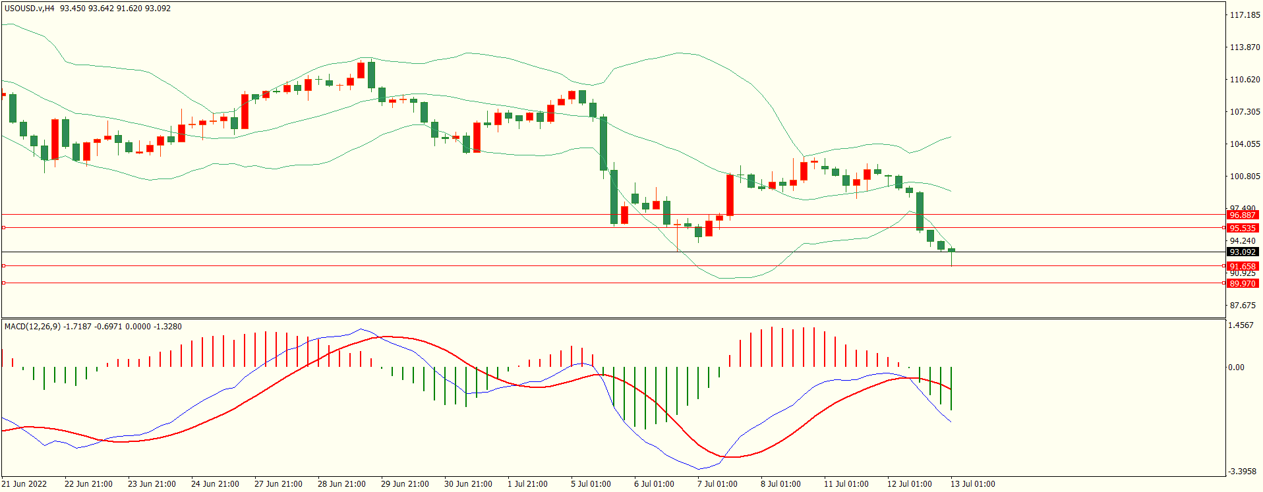Click the black 93.092 current price tag
The image size is (1263, 492).
[1242, 252]
